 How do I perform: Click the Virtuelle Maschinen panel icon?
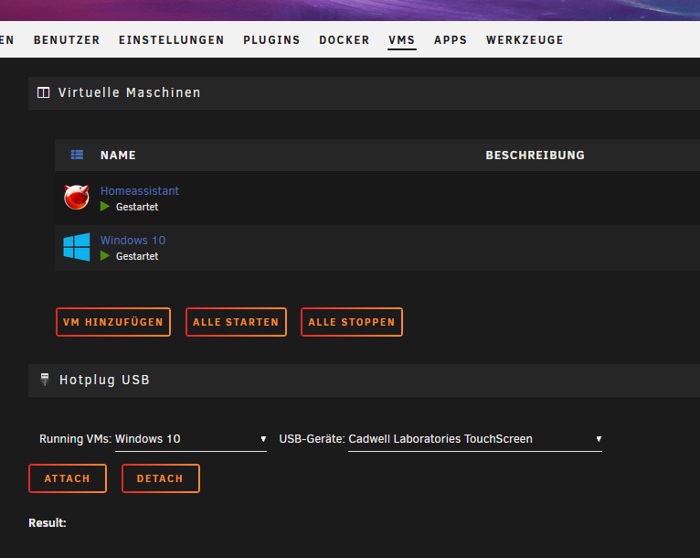tap(43, 93)
